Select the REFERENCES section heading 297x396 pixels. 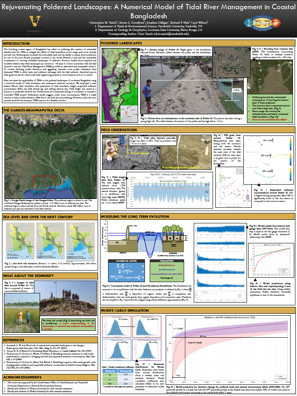click(x=50, y=340)
